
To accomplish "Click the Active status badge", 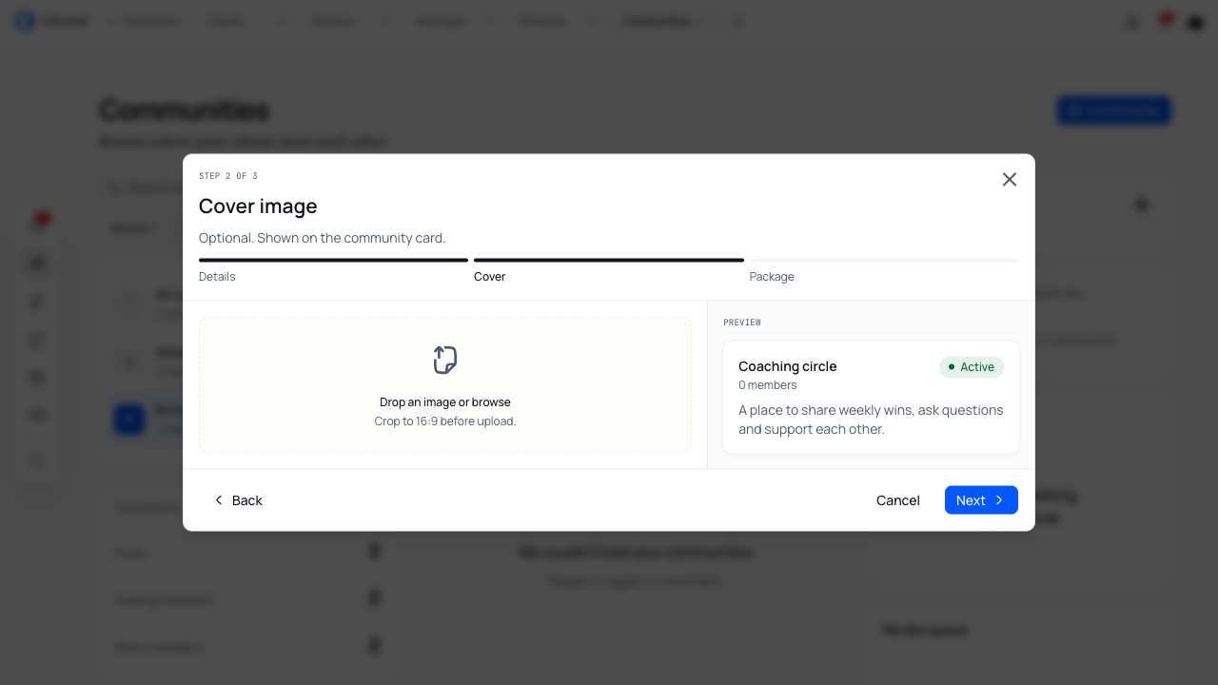I will 972,367.
